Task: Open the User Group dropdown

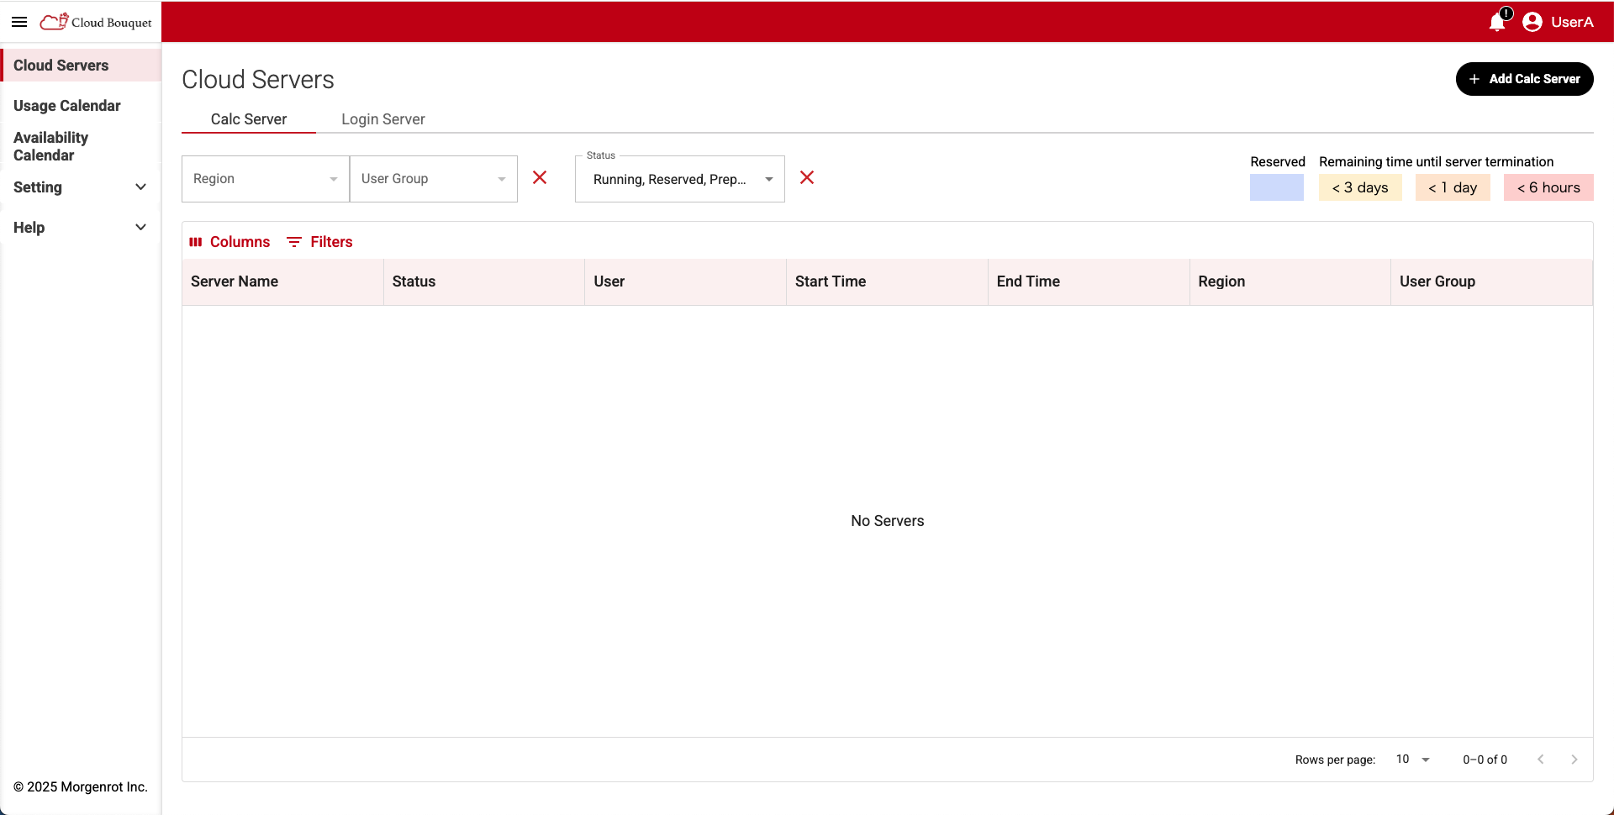Action: [x=433, y=178]
